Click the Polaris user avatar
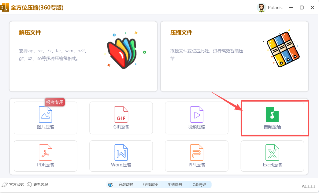319x193 pixels. [x=261, y=8]
